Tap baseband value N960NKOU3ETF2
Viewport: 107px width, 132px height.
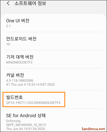[19, 62]
